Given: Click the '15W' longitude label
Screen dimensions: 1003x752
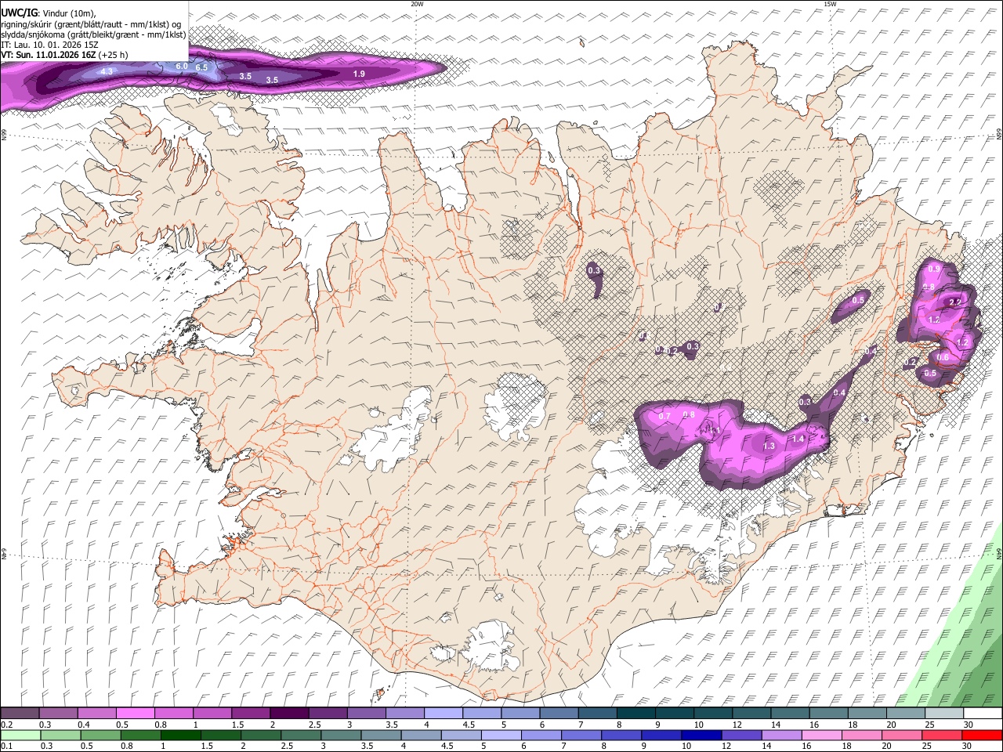Looking at the screenshot, I should coord(830,4).
